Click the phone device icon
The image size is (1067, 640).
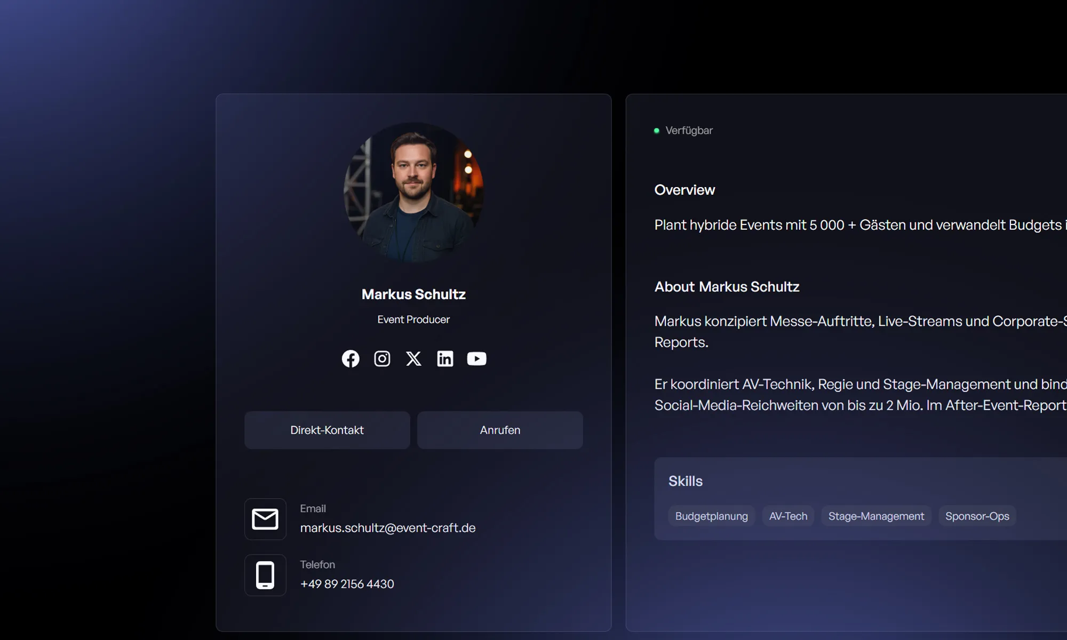tap(265, 575)
